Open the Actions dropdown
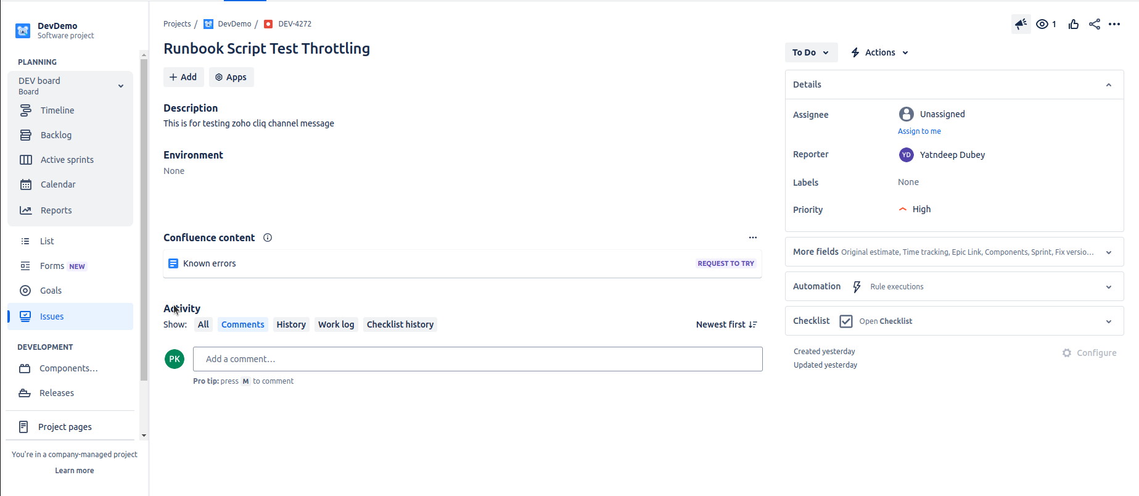 click(x=880, y=52)
